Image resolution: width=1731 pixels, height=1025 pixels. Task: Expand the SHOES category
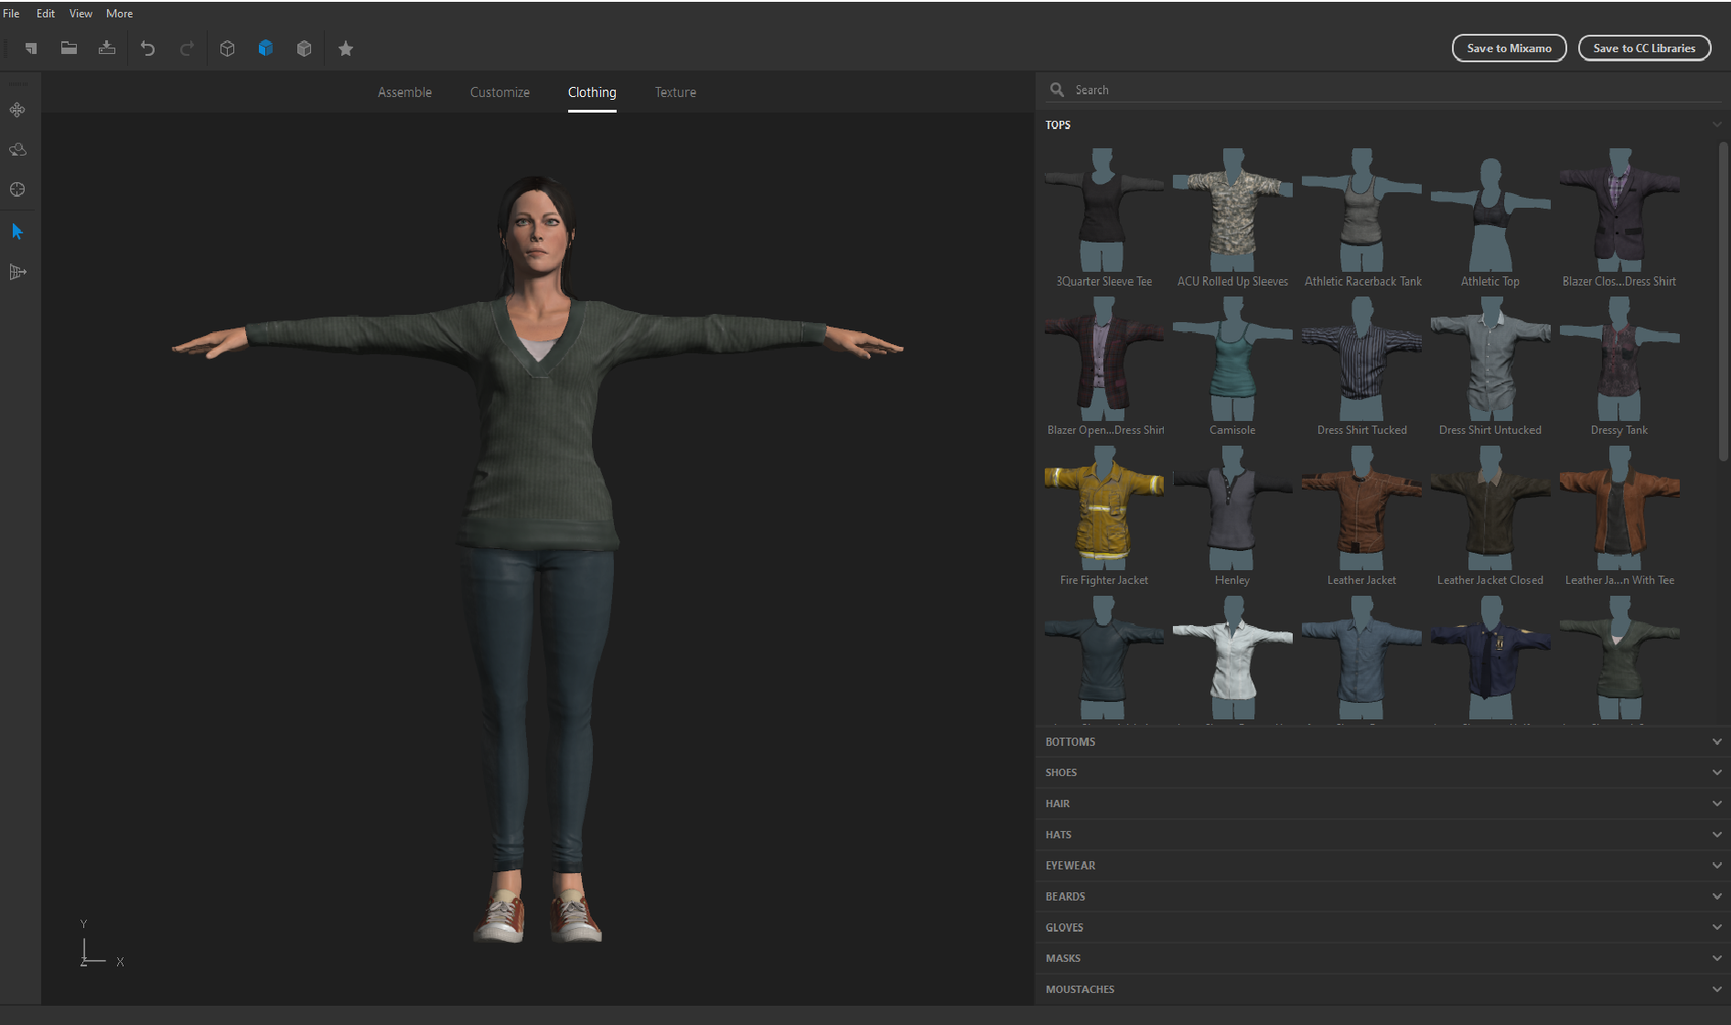pyautogui.click(x=1382, y=773)
